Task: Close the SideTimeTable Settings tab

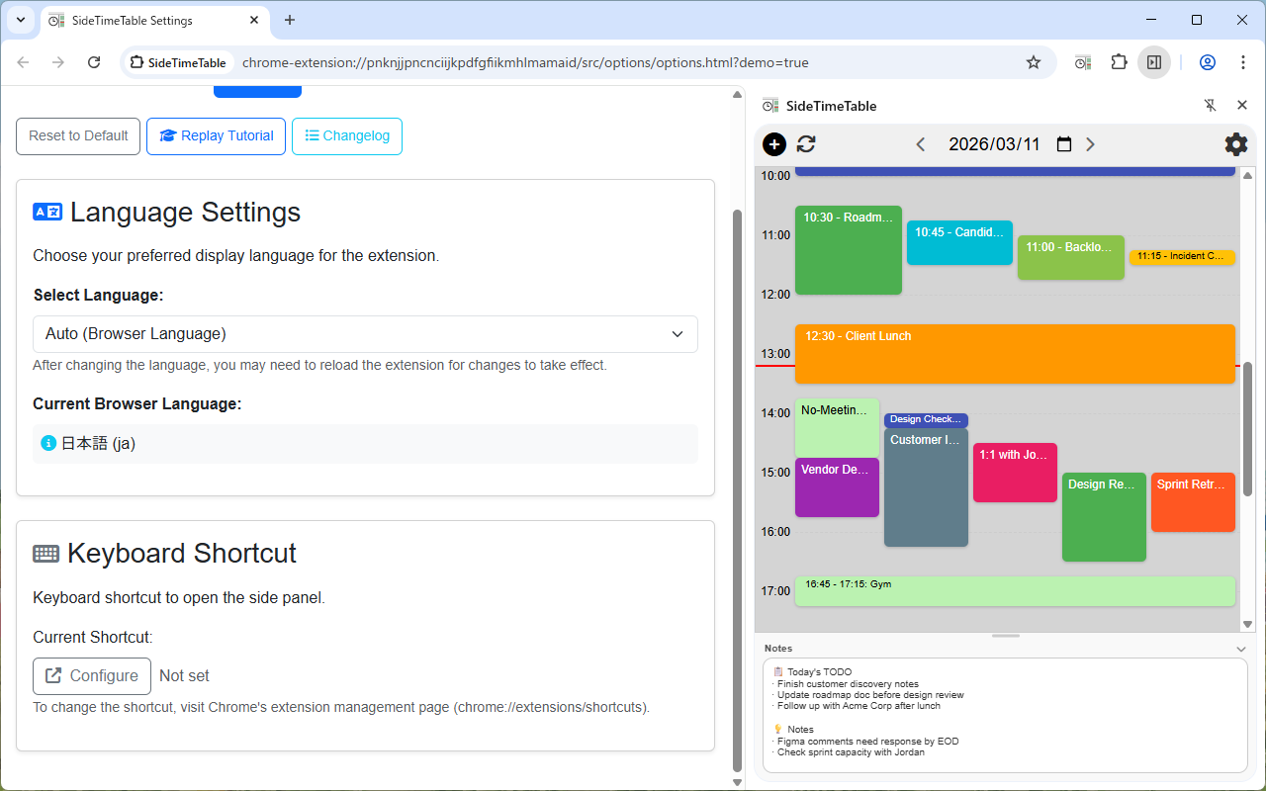Action: click(x=253, y=20)
